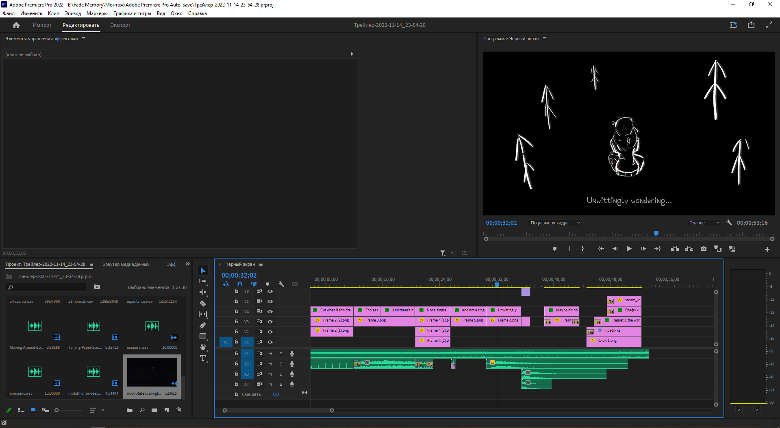Open Button Editor plus icon
Screen dimensions: 780x428
click(767, 249)
